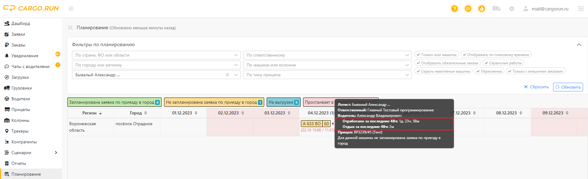Click the orange flame icon
Screen dimensions: 588x179
(x=482, y=9)
